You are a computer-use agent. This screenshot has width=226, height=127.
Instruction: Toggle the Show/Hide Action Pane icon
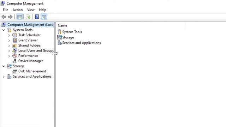[x=44, y=17]
